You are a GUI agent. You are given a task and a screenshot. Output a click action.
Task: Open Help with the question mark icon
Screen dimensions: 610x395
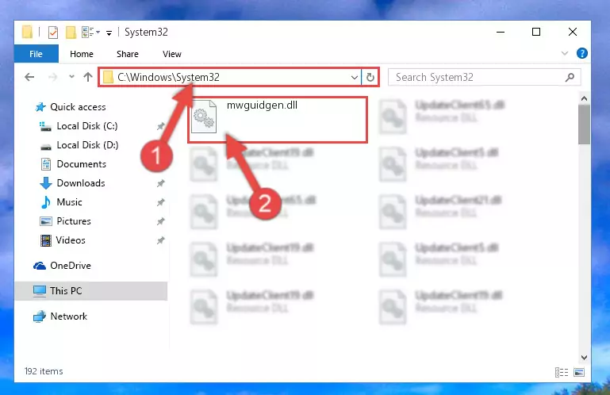click(x=582, y=53)
